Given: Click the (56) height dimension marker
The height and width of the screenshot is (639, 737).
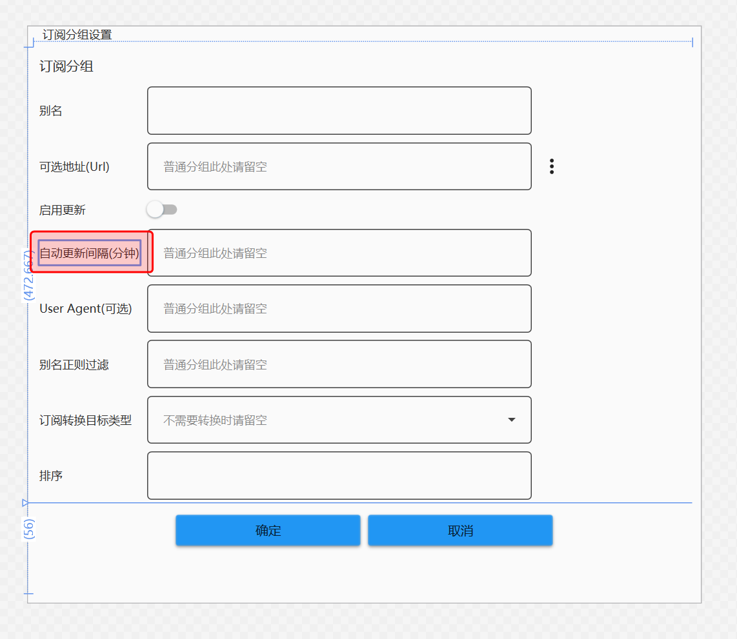Looking at the screenshot, I should click(29, 529).
